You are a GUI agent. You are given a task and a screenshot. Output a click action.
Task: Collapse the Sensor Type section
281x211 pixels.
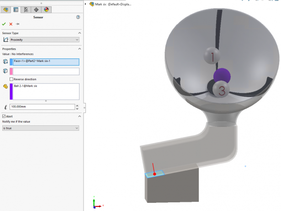[x=80, y=33]
